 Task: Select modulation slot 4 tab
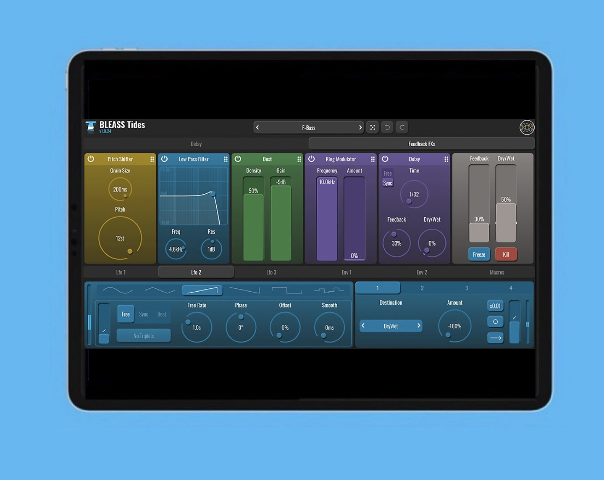(x=511, y=288)
